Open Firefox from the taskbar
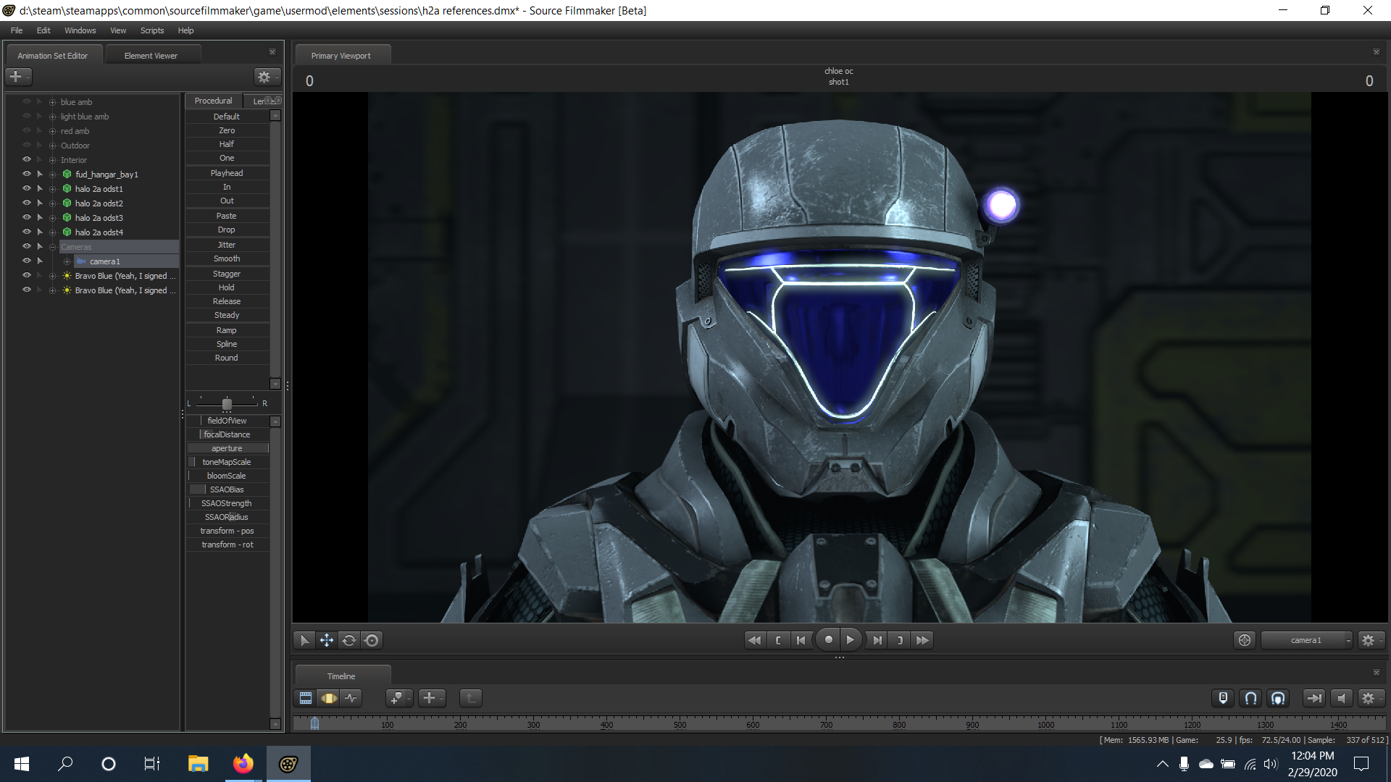The height and width of the screenshot is (782, 1391). pyautogui.click(x=243, y=764)
